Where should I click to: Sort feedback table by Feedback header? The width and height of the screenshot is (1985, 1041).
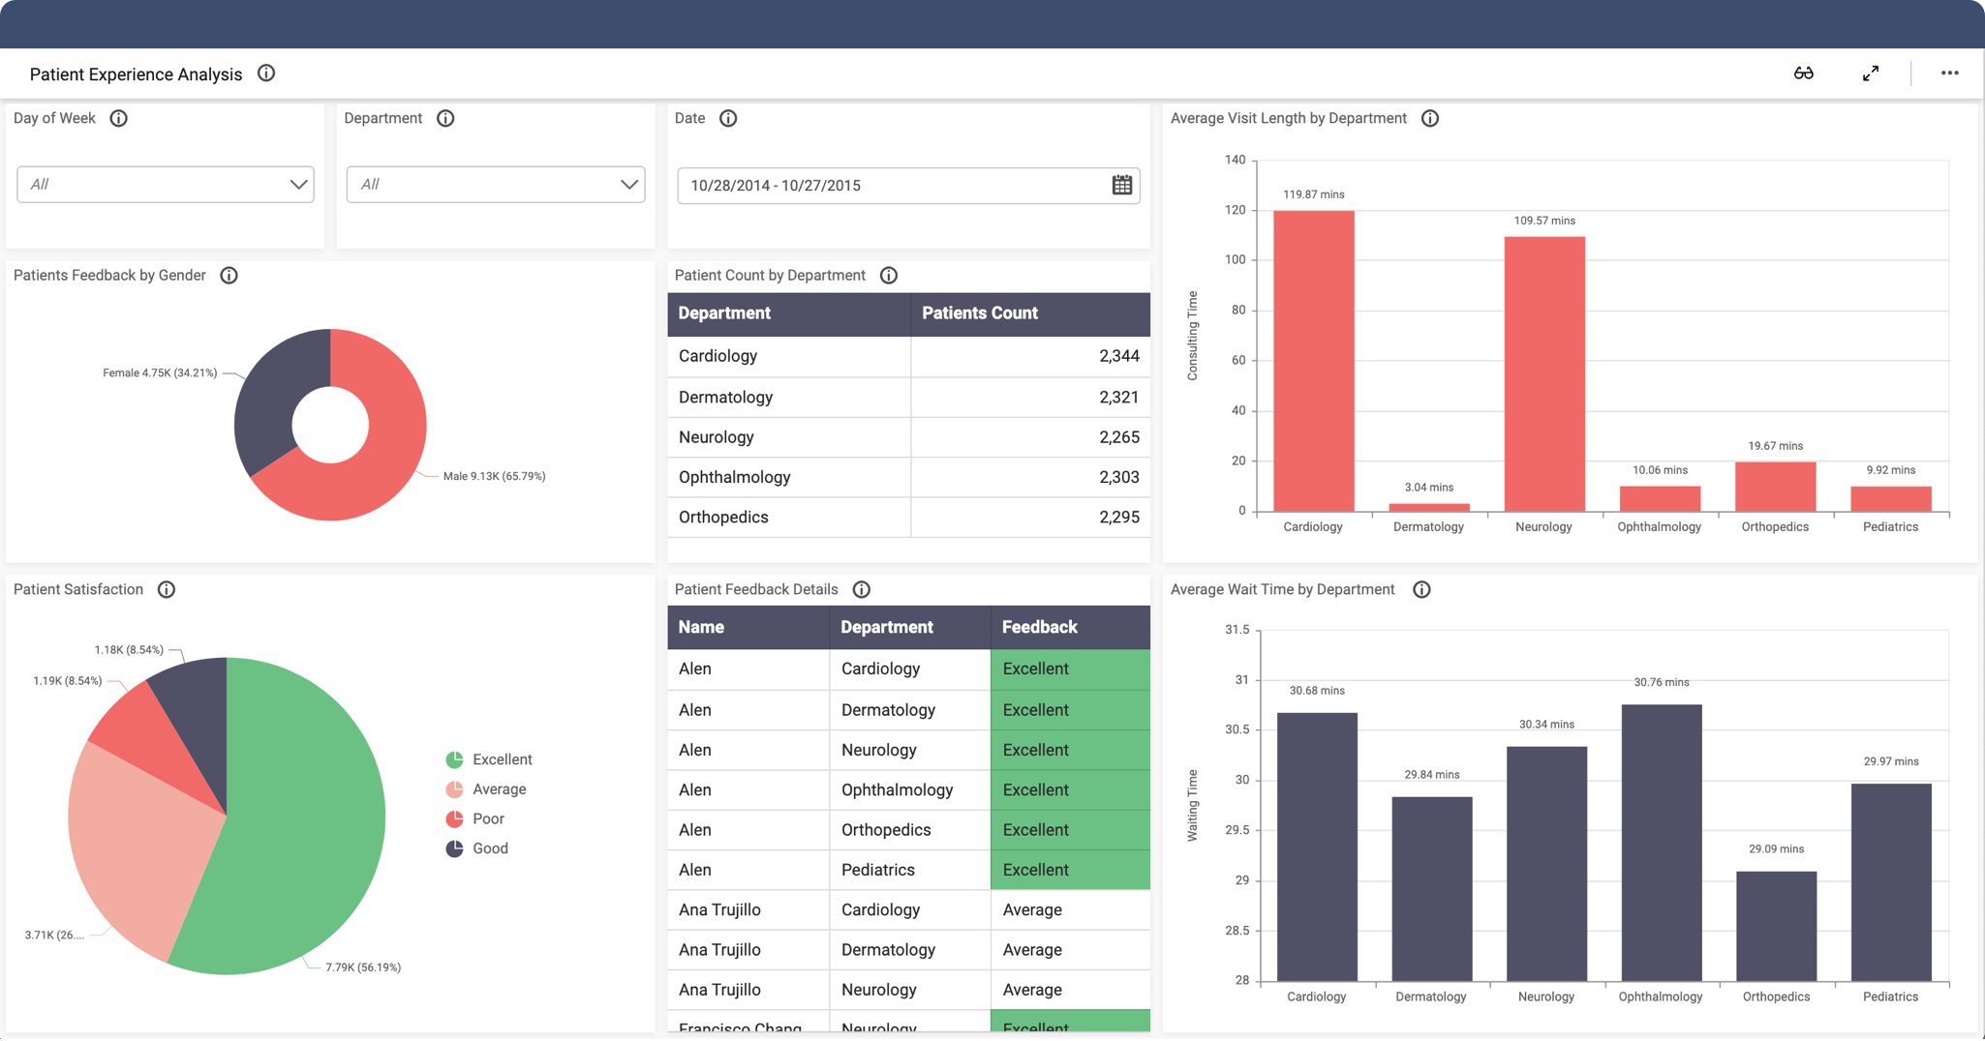tap(1070, 627)
